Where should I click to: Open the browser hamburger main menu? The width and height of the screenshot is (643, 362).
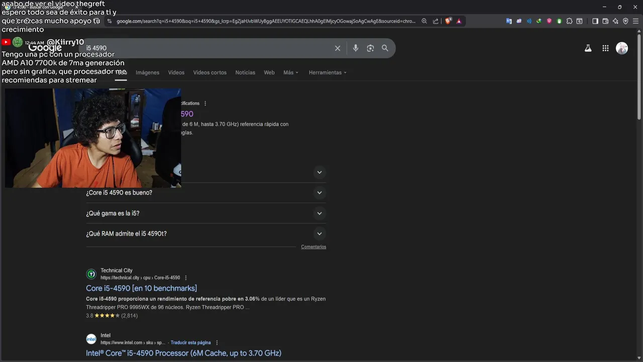point(635,21)
